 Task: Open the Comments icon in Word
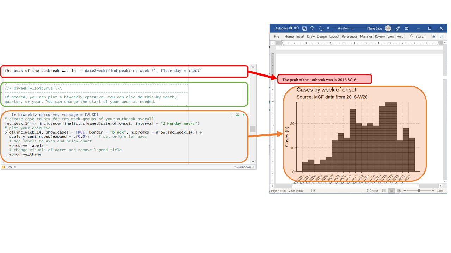[x=441, y=36]
